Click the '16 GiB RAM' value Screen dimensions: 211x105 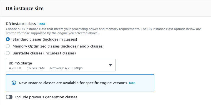pos(36,68)
